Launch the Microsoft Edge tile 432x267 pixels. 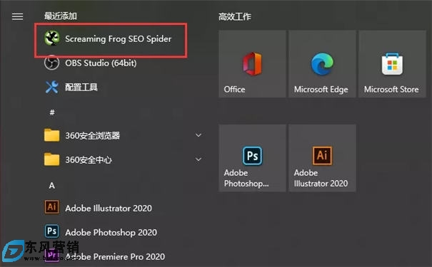click(322, 64)
